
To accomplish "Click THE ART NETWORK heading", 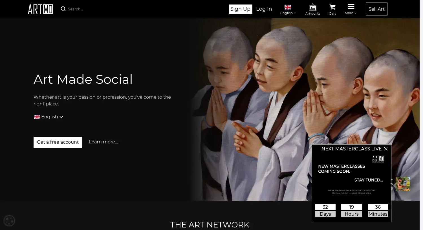I will tap(210, 225).
